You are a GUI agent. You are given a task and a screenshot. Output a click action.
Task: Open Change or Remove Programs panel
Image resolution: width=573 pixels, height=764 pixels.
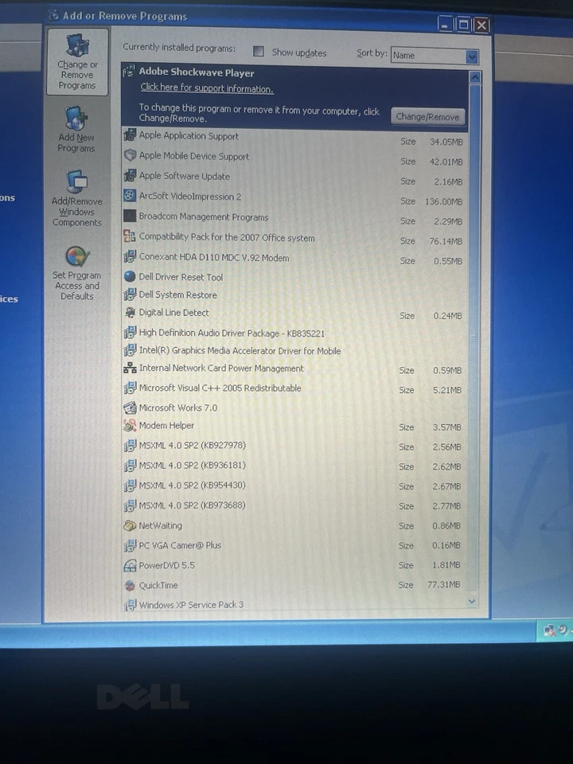coord(77,62)
